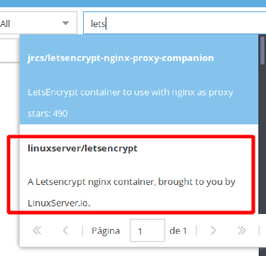Screen dimensions: 266x256
Task: Select linuxserver/letsencrypt result title
Action: click(x=83, y=149)
